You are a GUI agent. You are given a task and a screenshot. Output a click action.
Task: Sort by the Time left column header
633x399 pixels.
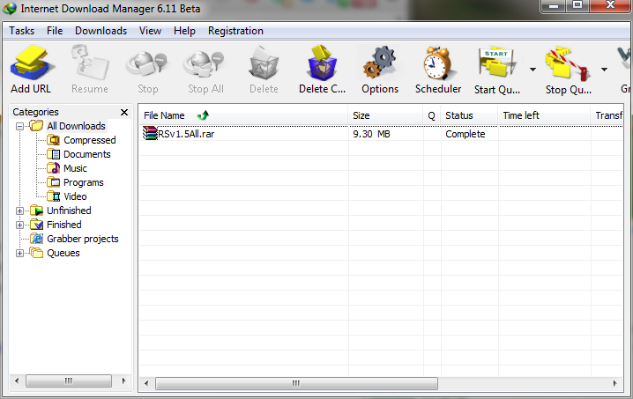544,115
